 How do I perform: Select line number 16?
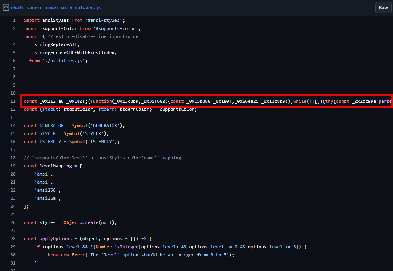(13, 142)
